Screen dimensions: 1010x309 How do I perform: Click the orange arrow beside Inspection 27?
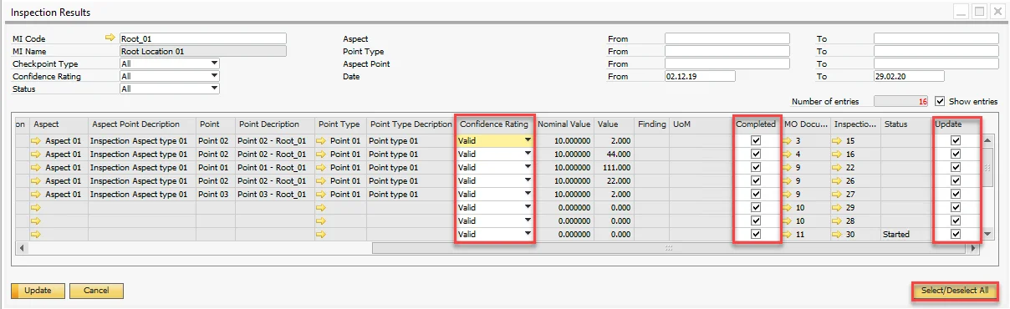[837, 195]
